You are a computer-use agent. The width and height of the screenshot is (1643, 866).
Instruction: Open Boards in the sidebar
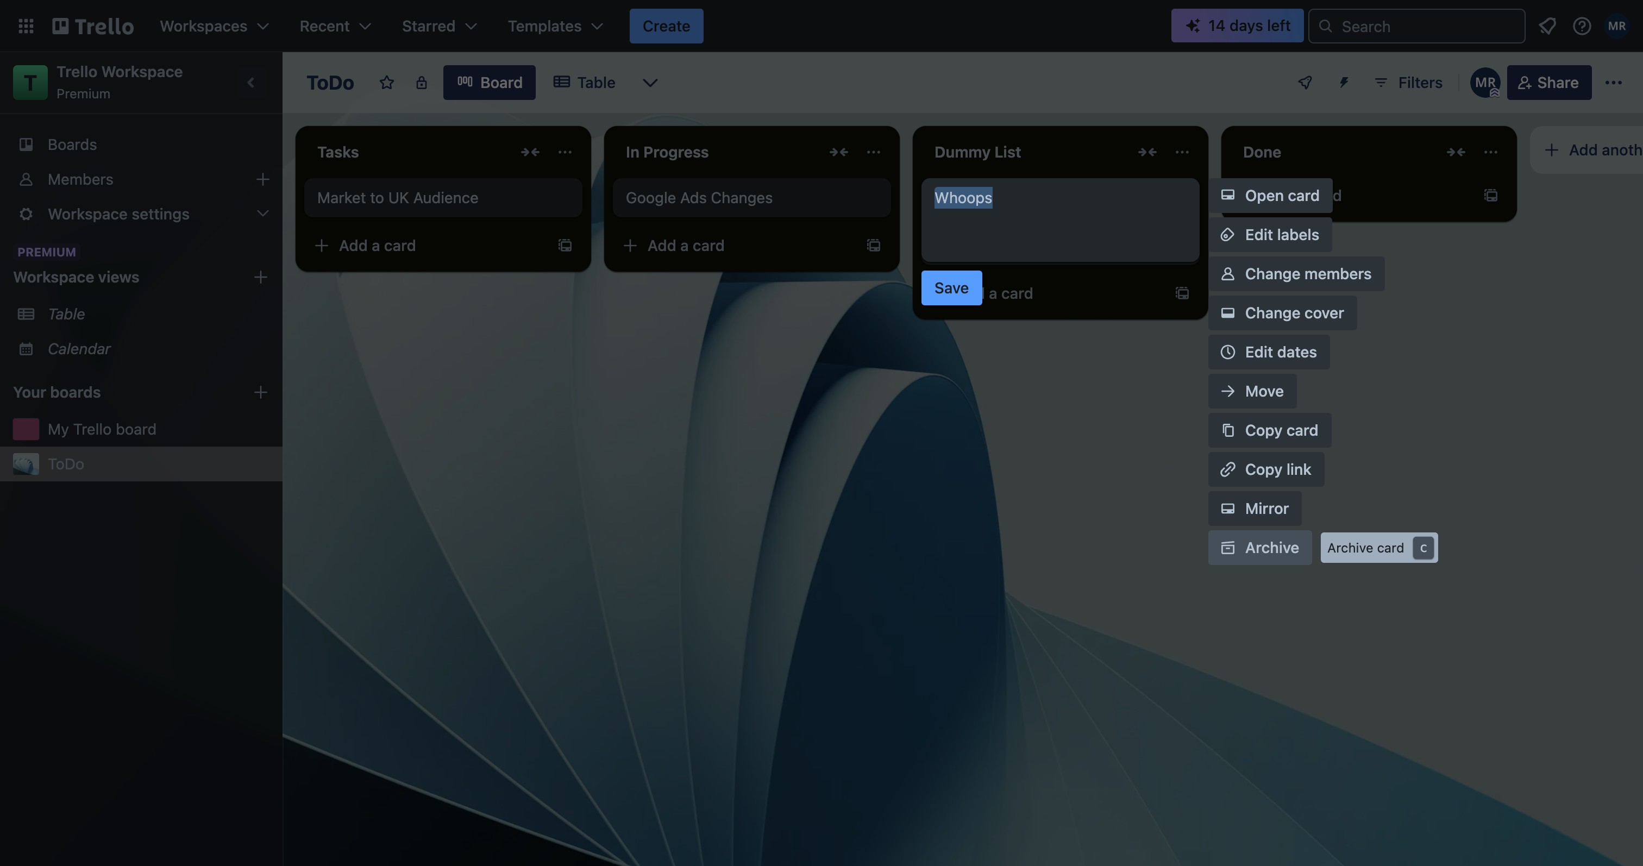pos(141,145)
